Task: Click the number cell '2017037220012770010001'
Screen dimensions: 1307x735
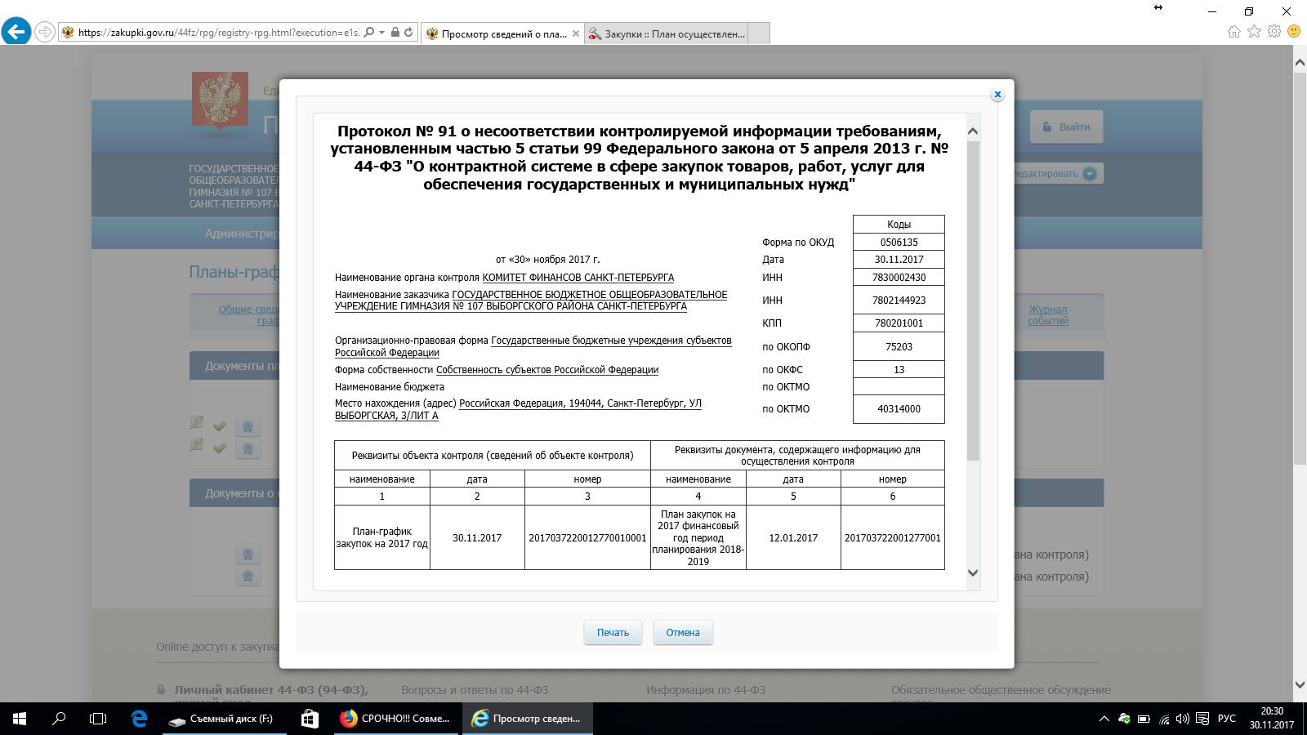Action: (x=587, y=538)
